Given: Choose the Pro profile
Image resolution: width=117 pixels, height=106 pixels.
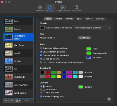Looking at the screenshot, I should tap(18, 69).
